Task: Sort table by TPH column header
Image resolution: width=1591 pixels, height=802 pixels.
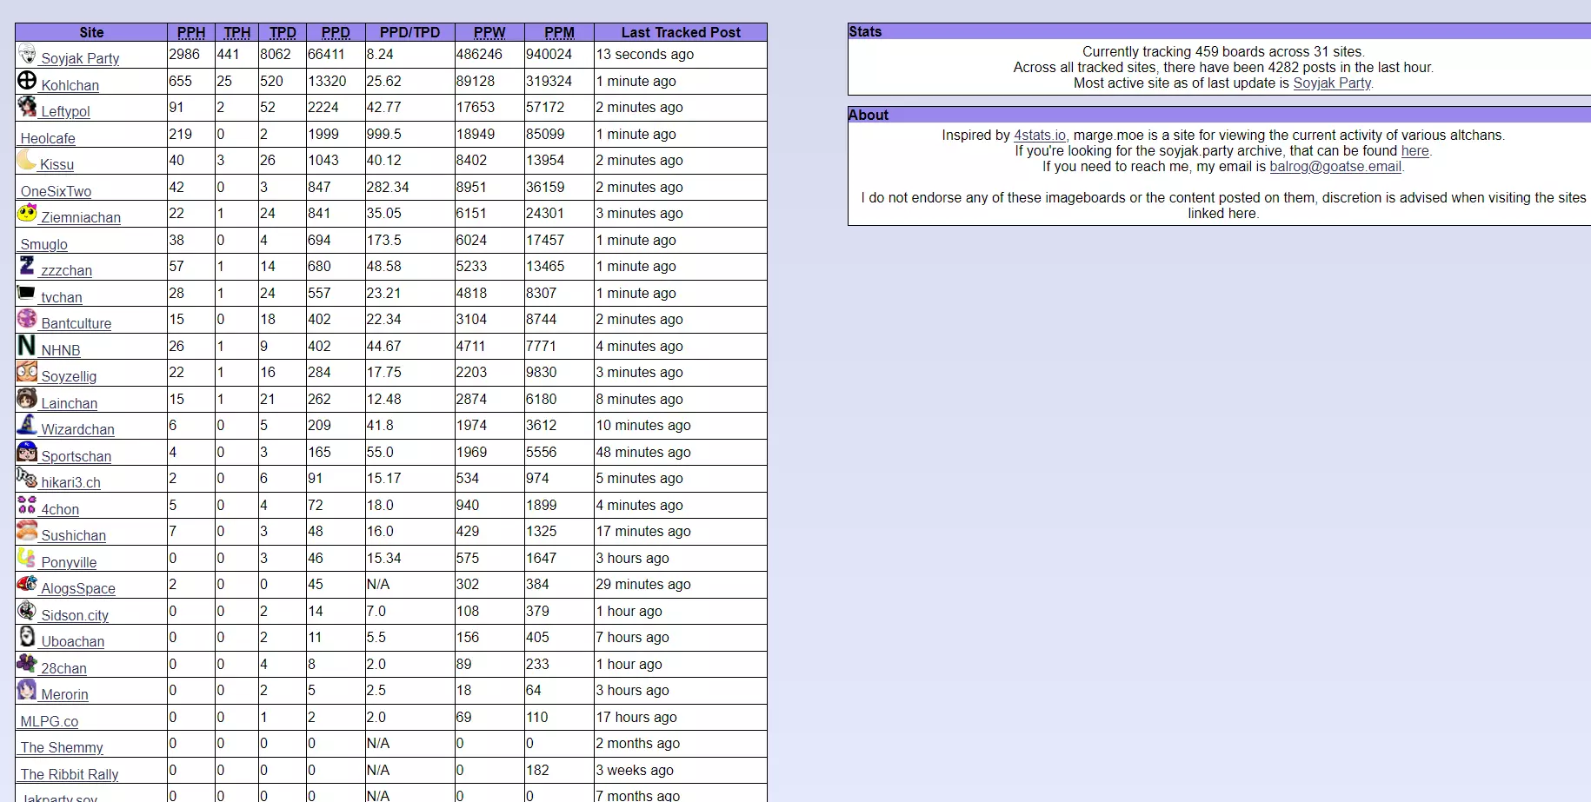Action: [x=237, y=32]
